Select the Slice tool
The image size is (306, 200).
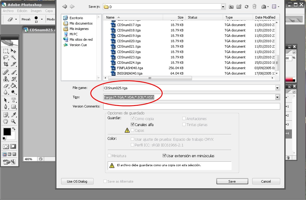13,64
